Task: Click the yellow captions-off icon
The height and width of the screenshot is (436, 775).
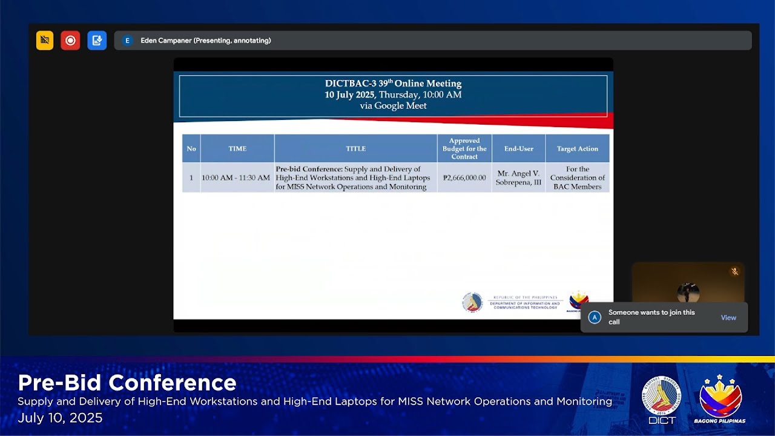Action: (45, 41)
